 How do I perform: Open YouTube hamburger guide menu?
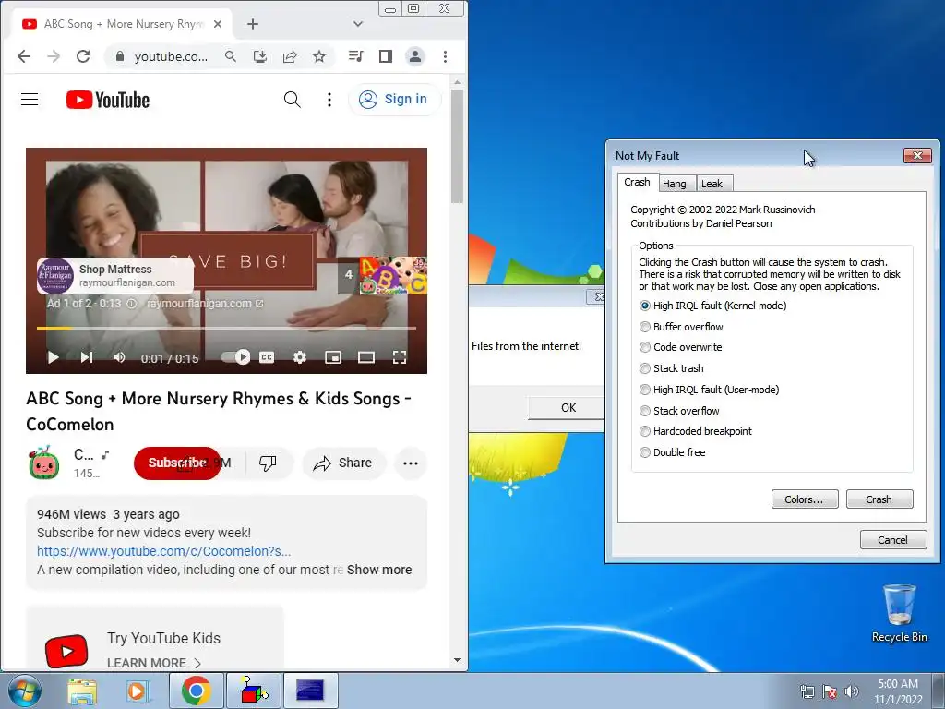(30, 100)
